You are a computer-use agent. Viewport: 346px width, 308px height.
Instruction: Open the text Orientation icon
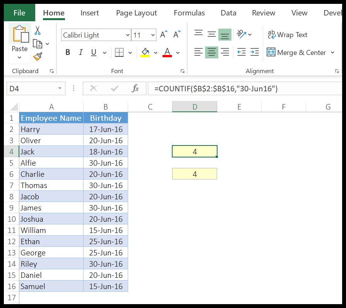pyautogui.click(x=240, y=35)
